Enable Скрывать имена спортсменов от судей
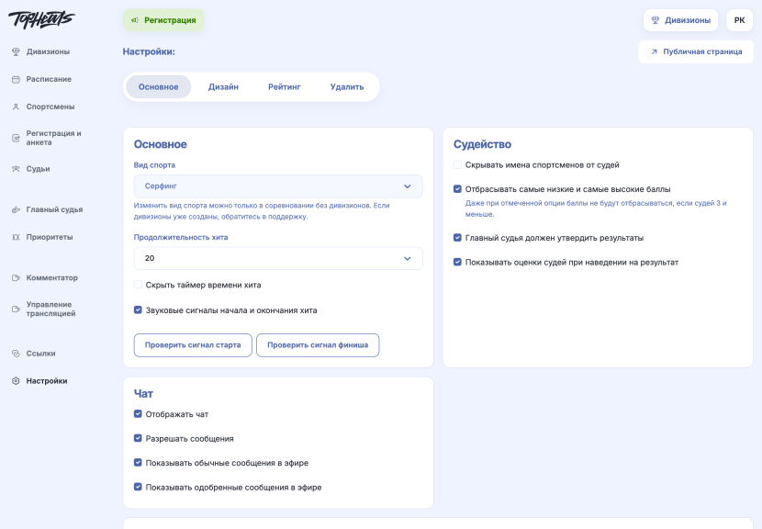Image resolution: width=762 pixels, height=529 pixels. pos(457,164)
